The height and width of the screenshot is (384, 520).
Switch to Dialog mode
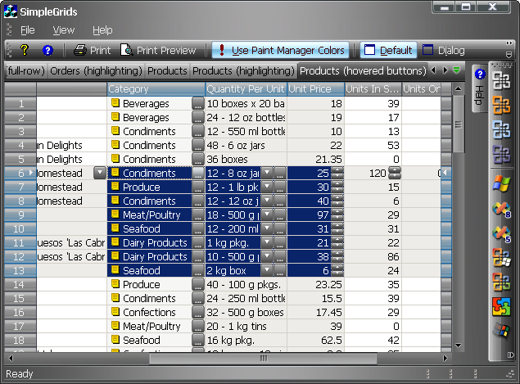pyautogui.click(x=443, y=50)
